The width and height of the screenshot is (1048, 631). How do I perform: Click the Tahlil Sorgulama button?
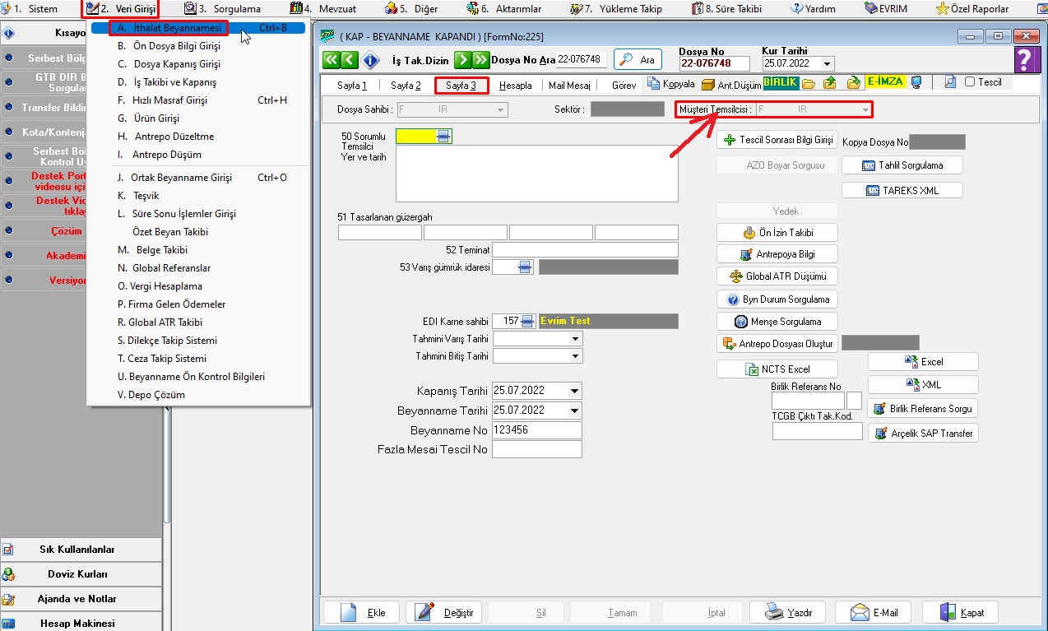[902, 165]
